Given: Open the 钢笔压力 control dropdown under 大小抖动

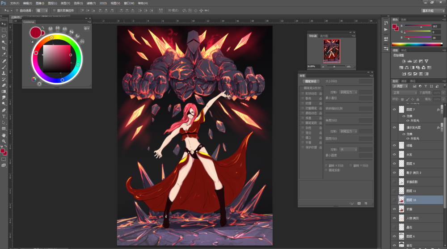Looking at the screenshot, I should tap(349, 92).
